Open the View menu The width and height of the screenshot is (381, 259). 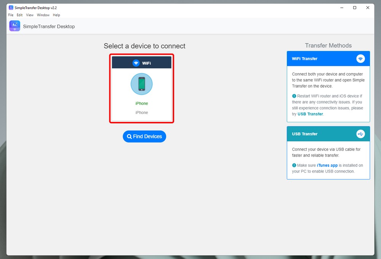tap(30, 15)
